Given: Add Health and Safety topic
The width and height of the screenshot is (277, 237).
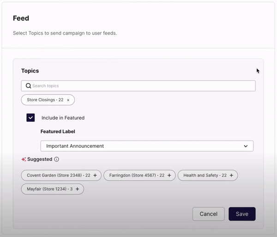Looking at the screenshot, I should click(x=231, y=175).
